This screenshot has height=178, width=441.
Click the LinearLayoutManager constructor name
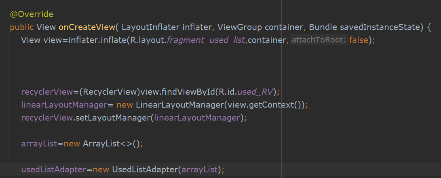coord(180,105)
